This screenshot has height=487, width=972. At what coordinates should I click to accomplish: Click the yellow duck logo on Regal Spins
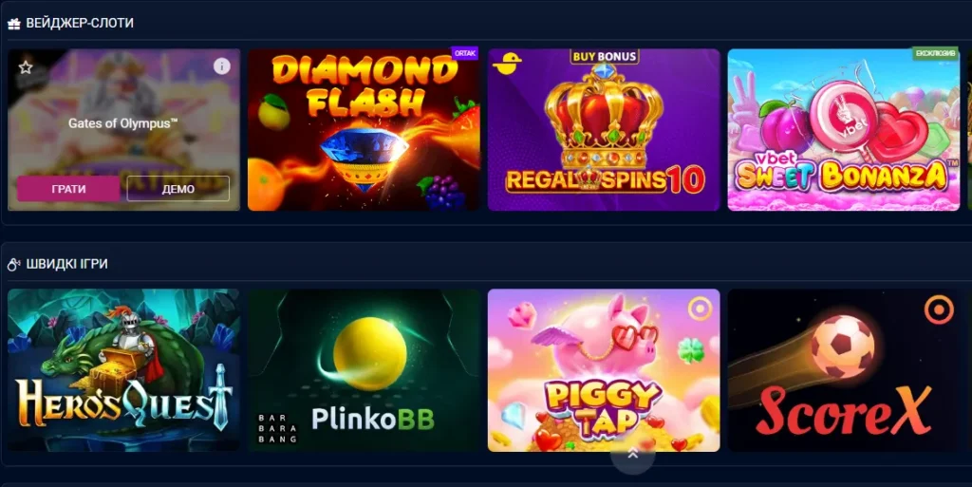(x=507, y=64)
